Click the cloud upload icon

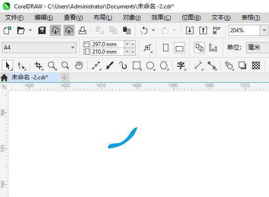69,30
